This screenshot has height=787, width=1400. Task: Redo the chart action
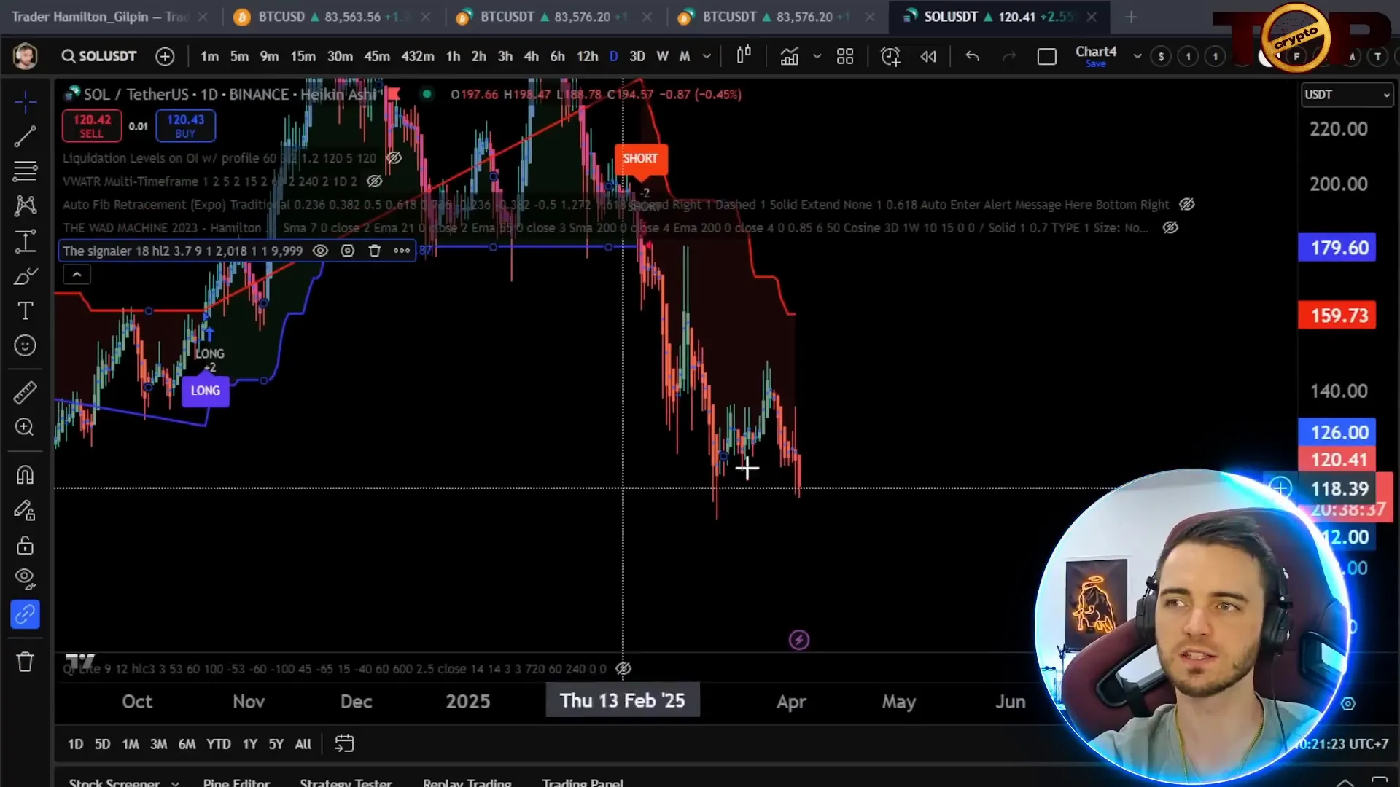[1008, 56]
